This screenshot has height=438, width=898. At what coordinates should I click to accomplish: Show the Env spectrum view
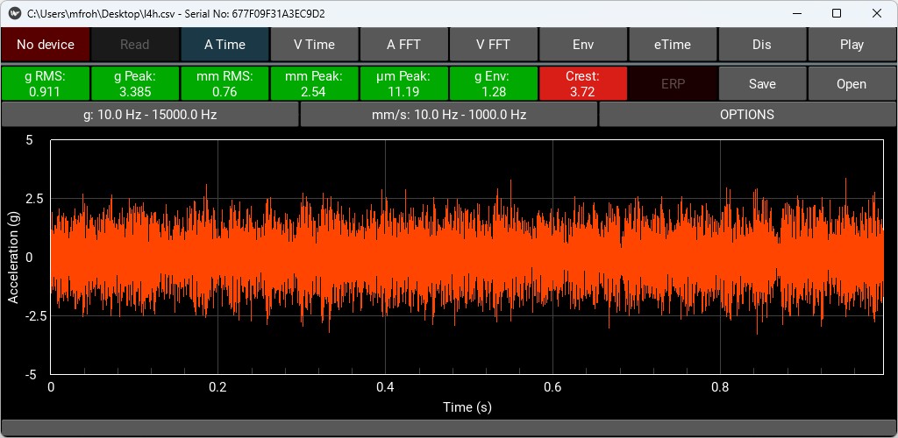tap(583, 45)
